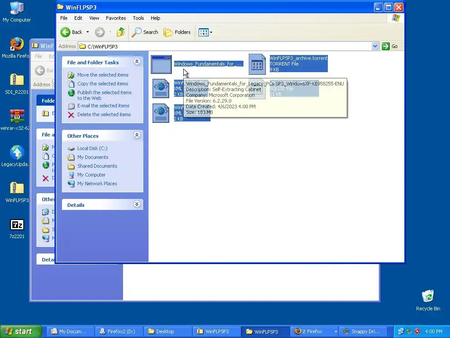Switch to Desktop taskbar button

pyautogui.click(x=167, y=331)
